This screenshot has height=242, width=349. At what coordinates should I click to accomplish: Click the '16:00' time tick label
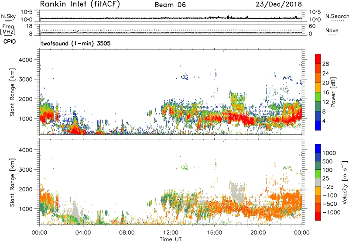(x=214, y=233)
